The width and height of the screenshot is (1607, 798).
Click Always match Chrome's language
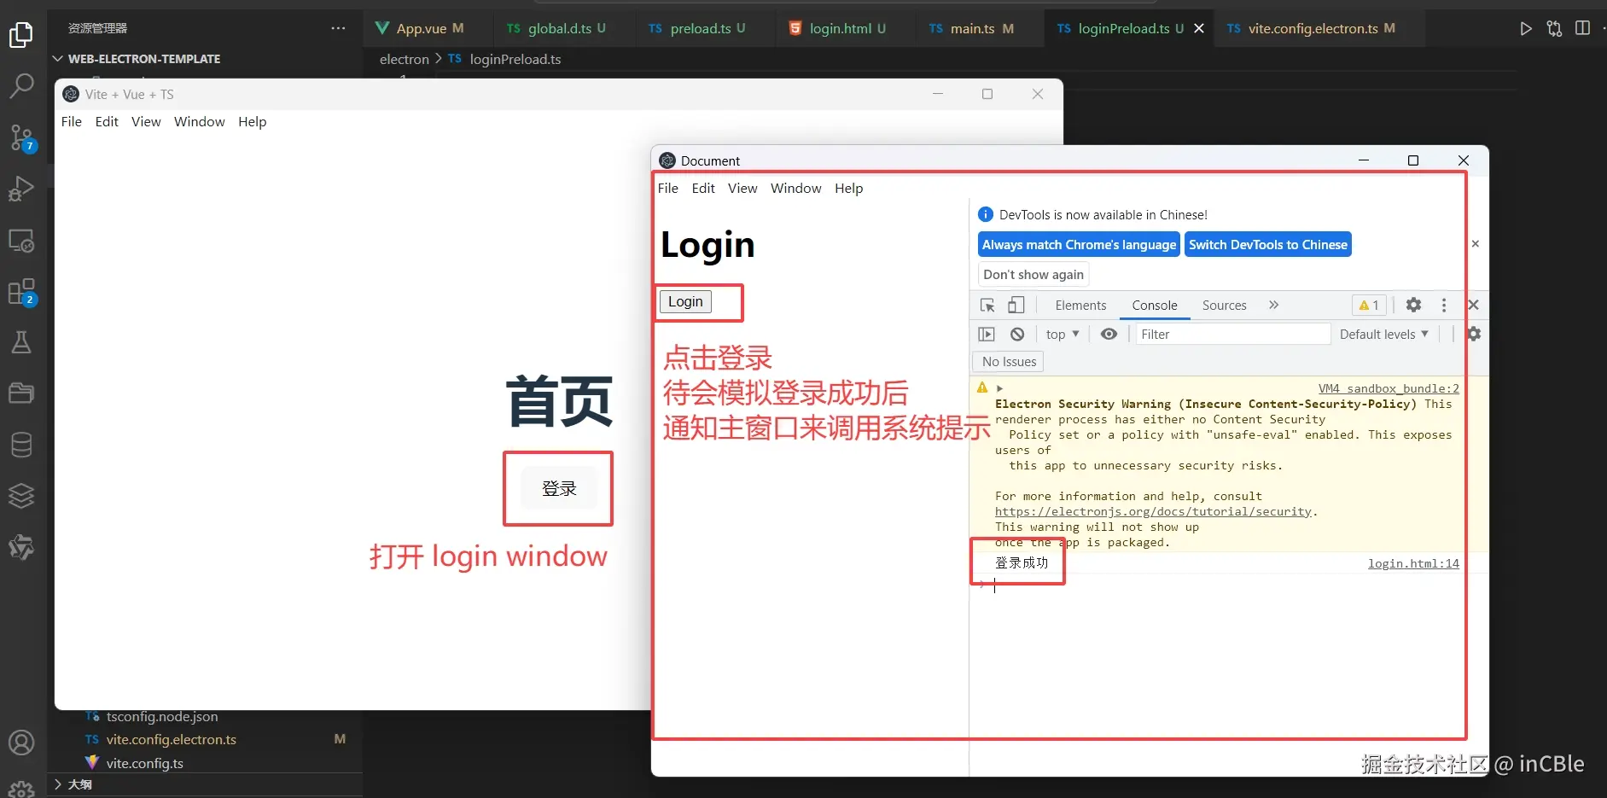1079,245
